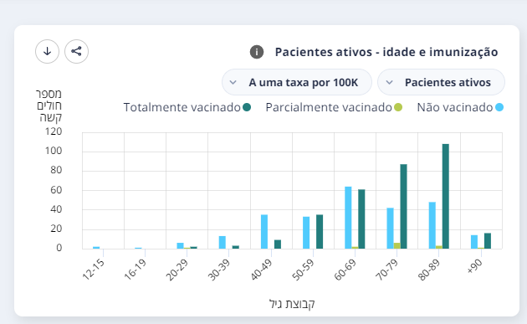Click the '16-19' age axis label
The height and width of the screenshot is (324, 527).
(x=136, y=270)
